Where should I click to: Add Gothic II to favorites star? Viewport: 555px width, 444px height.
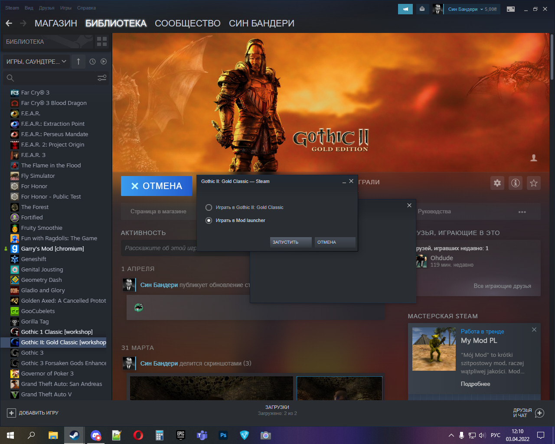pyautogui.click(x=534, y=183)
